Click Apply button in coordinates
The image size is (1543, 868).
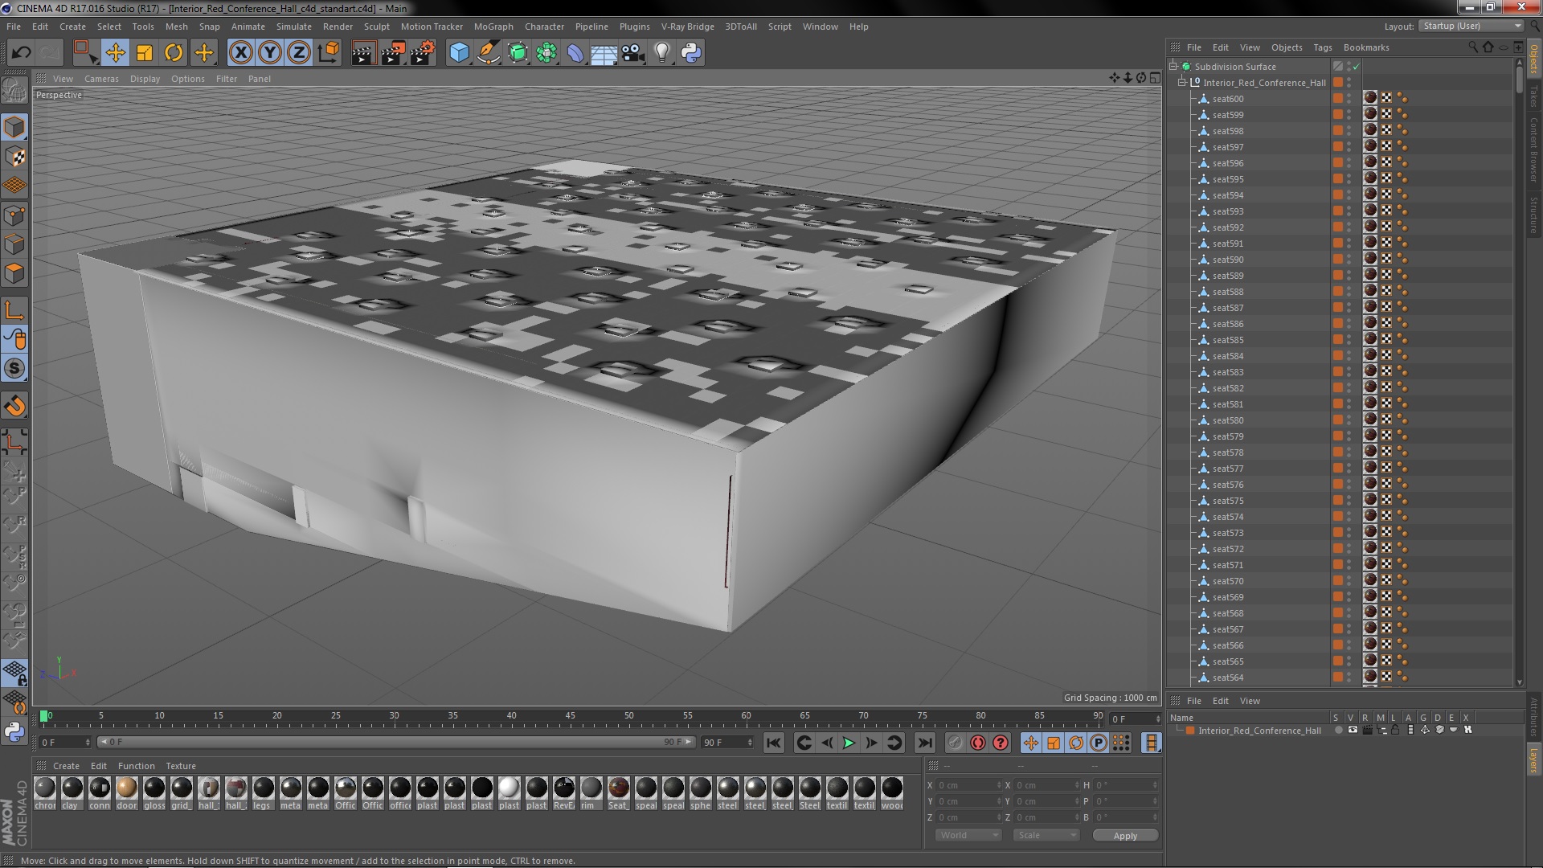1127,835
